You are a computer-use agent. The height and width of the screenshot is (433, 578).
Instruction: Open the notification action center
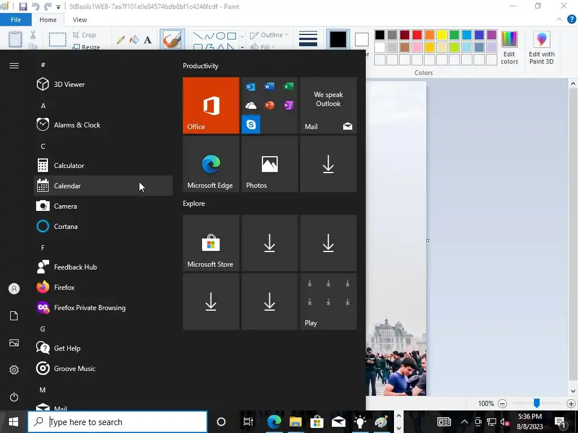tap(560, 422)
